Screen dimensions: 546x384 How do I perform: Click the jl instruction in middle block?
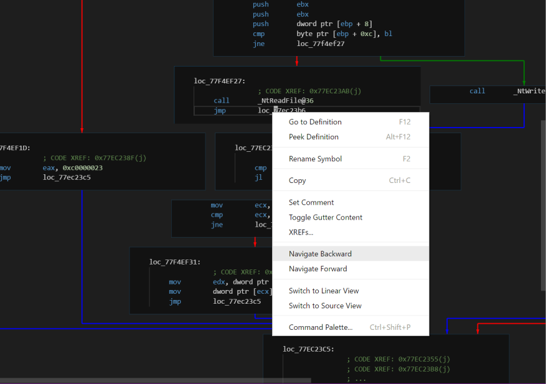[258, 177]
